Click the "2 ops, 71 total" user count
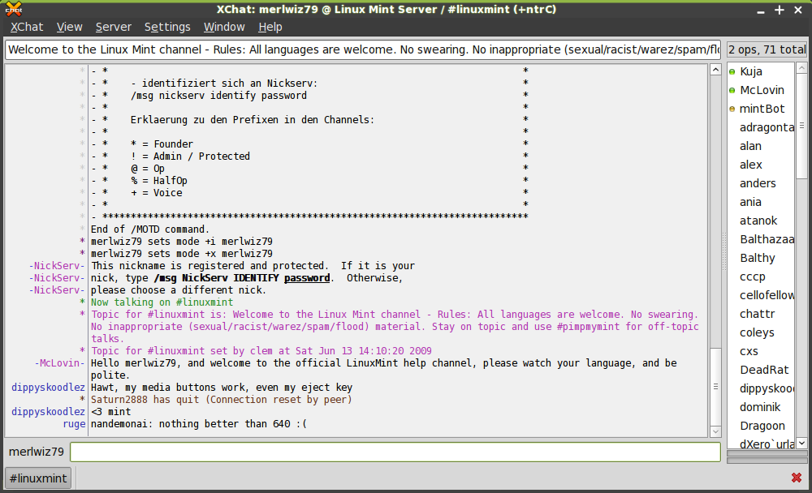 pos(767,49)
